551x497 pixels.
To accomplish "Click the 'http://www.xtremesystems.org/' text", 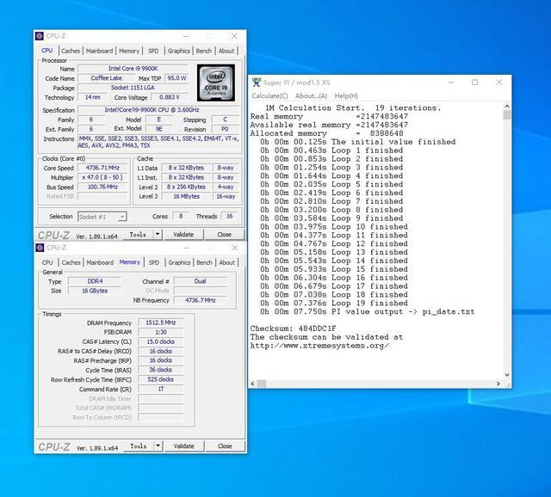I will click(319, 346).
